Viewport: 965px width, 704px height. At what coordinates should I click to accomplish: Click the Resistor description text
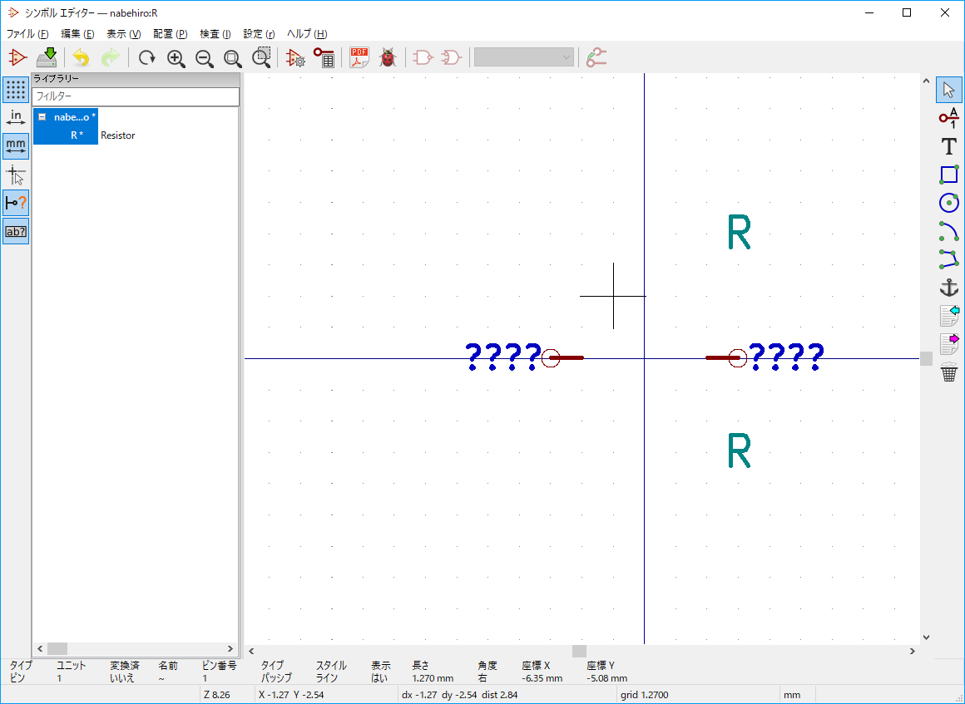click(117, 135)
